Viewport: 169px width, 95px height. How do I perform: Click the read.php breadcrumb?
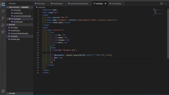click(x=41, y=7)
